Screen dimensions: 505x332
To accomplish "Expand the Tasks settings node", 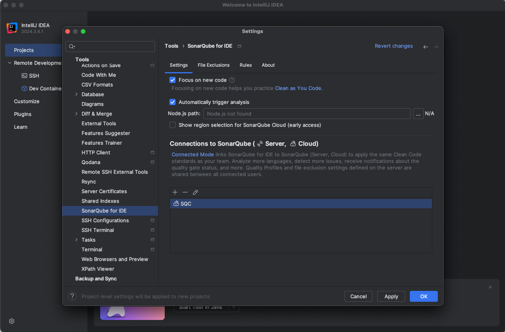I will 77,240.
